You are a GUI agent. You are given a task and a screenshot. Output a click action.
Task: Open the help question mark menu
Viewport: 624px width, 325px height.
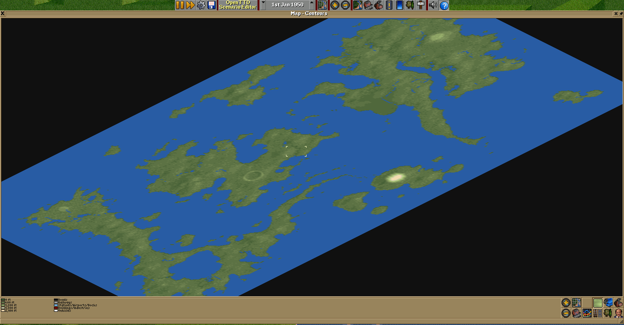coord(444,5)
